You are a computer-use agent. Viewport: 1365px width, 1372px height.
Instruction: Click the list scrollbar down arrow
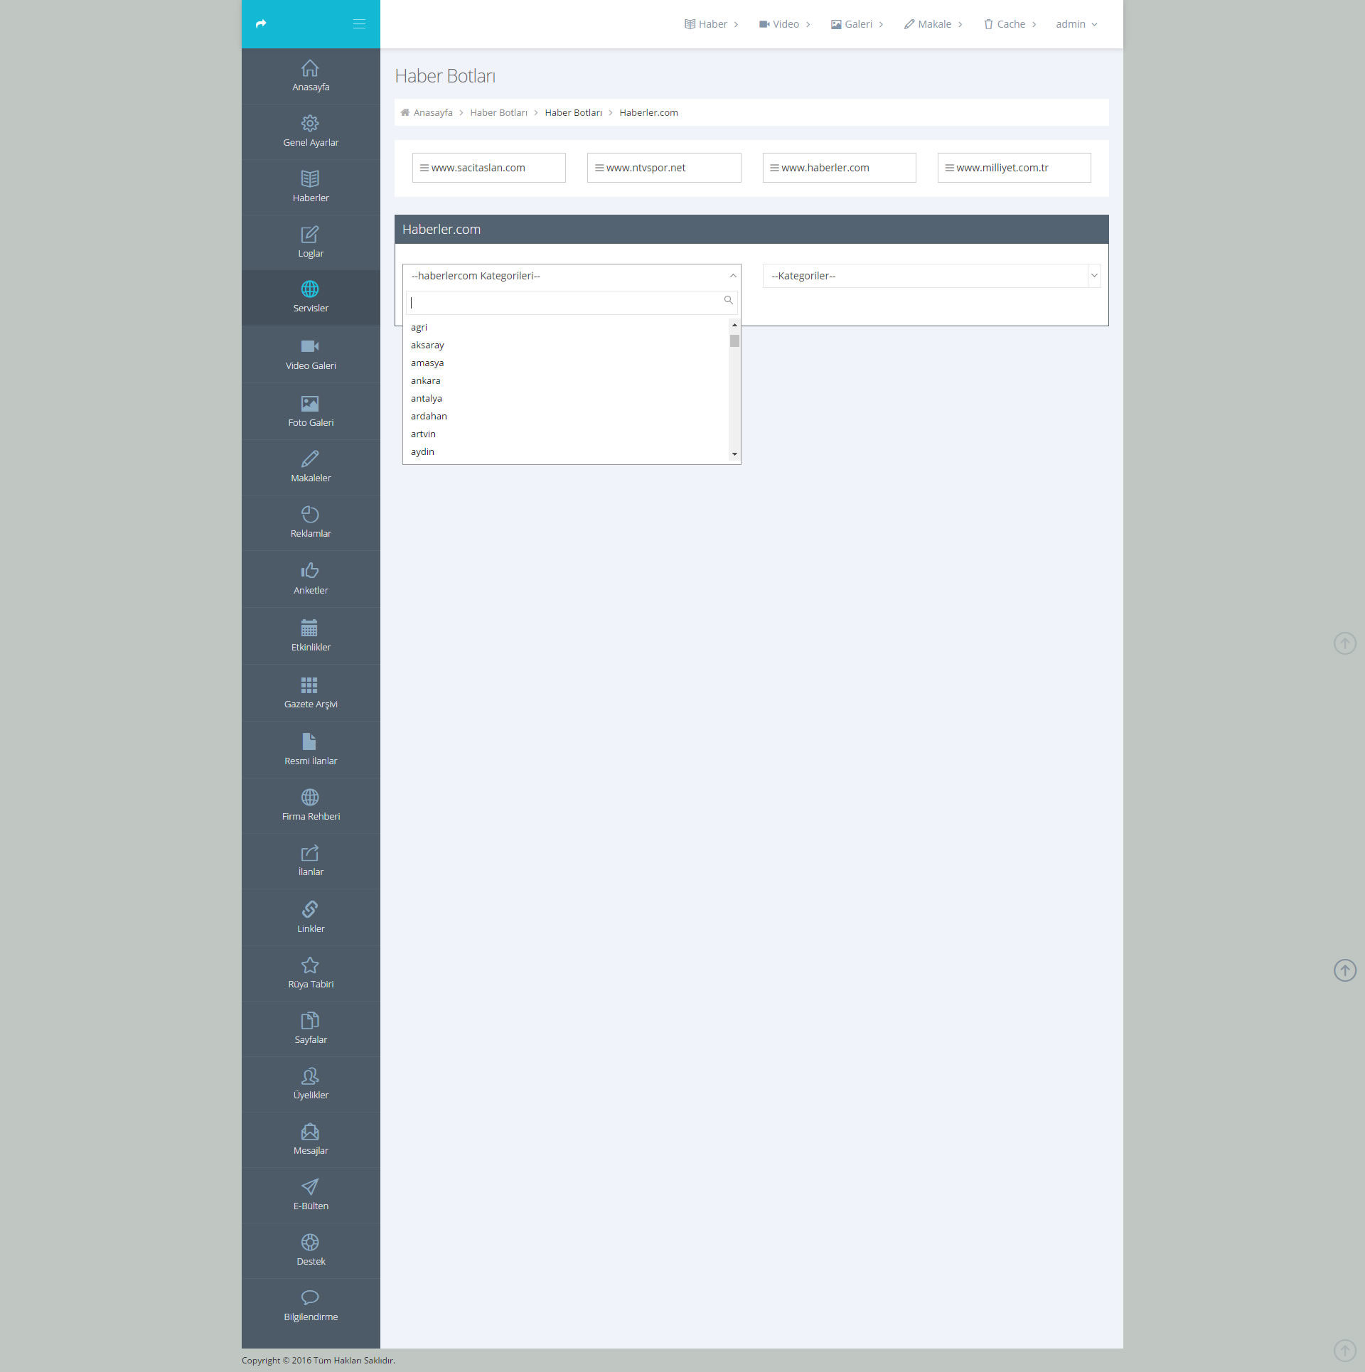point(734,454)
